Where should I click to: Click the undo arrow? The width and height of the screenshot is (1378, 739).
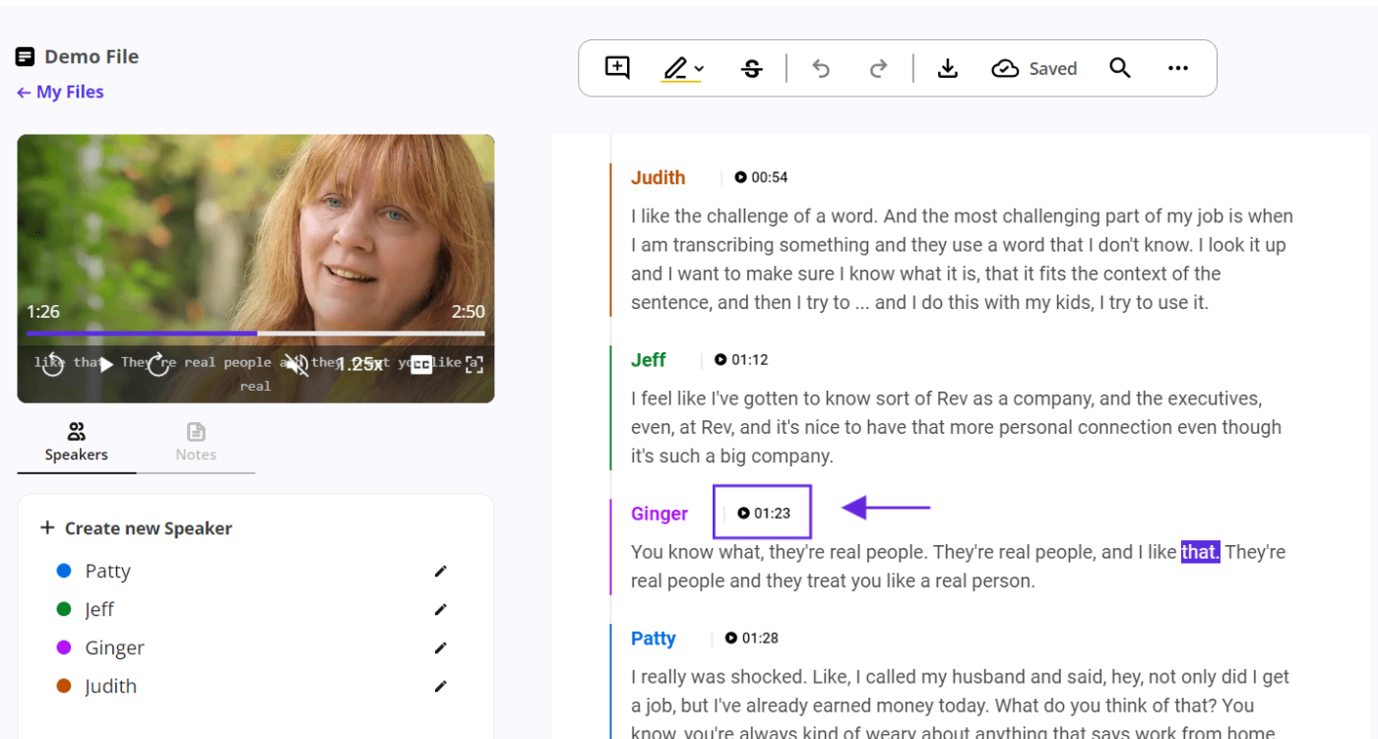[821, 69]
